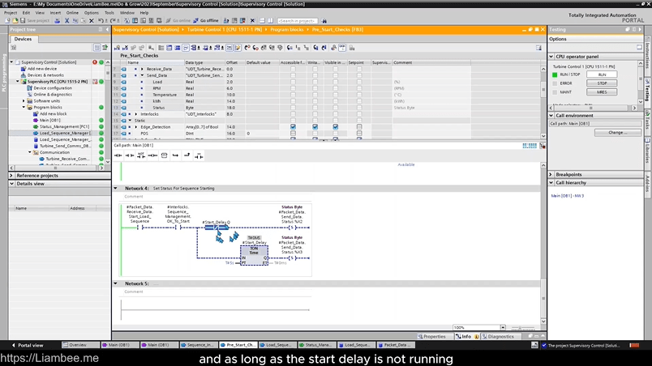Click the search in project field

click(297, 20)
